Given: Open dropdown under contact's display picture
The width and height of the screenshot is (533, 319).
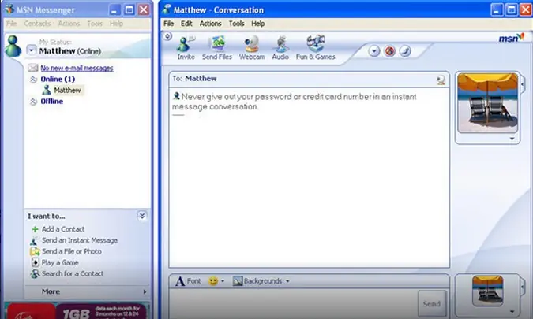Looking at the screenshot, I should pos(512,139).
